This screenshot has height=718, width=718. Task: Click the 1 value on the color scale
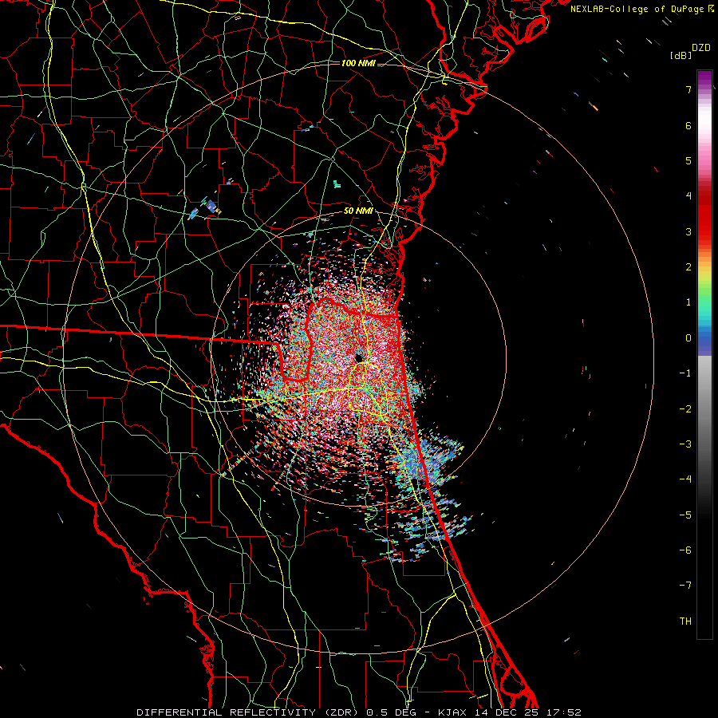(688, 302)
